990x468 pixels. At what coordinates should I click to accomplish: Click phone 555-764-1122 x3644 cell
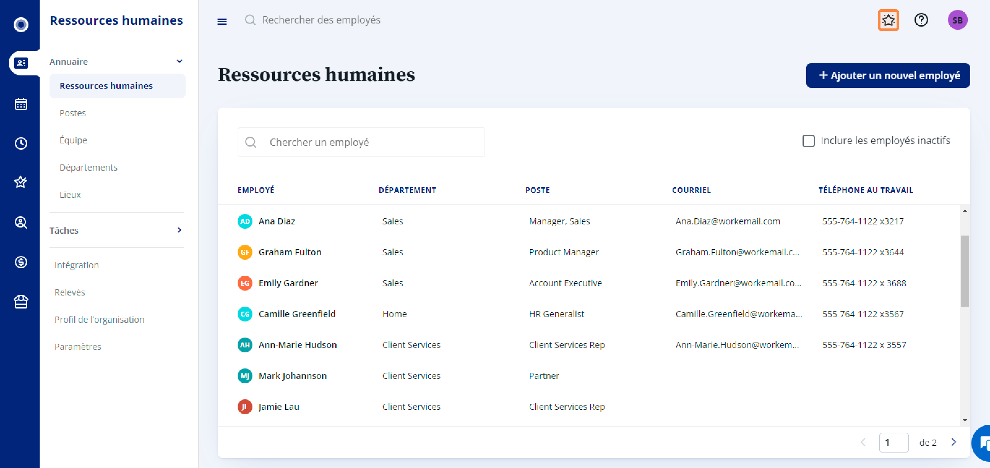(863, 252)
